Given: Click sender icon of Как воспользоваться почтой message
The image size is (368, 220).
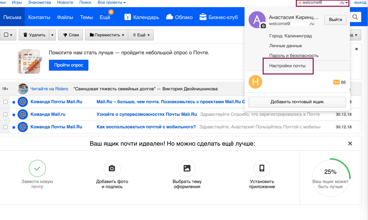Looking at the screenshot, I should pyautogui.click(x=23, y=127).
